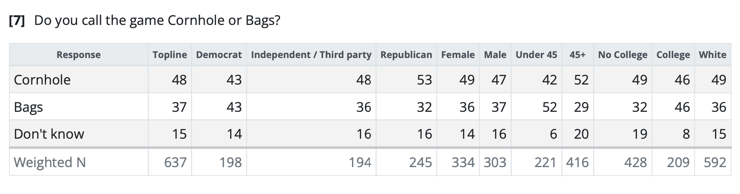This screenshot has width=740, height=194.
Task: Select the Republican Cornhole value 53
Action: [424, 80]
